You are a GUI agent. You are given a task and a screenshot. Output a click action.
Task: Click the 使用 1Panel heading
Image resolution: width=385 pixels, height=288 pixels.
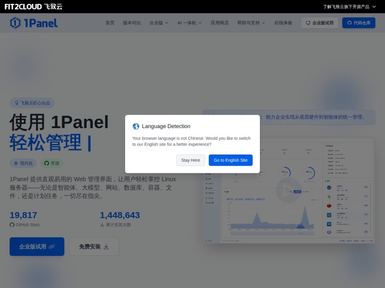pyautogui.click(x=59, y=122)
